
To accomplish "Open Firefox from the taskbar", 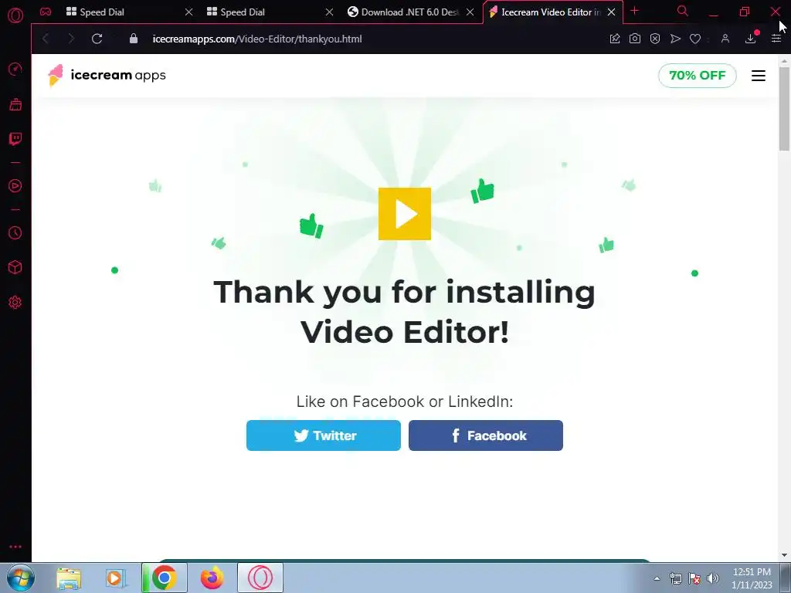I will click(212, 578).
